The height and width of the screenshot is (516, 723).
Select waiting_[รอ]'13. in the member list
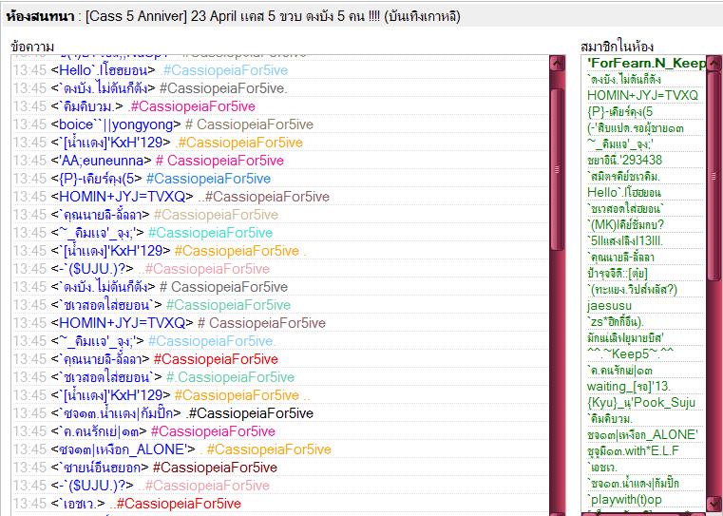(x=629, y=386)
